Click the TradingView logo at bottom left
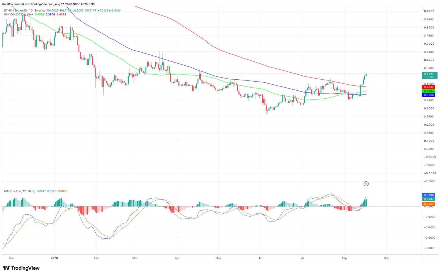 point(21,268)
